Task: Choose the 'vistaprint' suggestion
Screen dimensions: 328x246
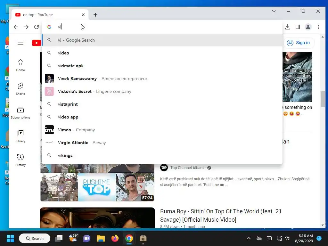Action: click(162, 104)
